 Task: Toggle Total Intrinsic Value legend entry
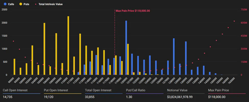[x=49, y=4]
